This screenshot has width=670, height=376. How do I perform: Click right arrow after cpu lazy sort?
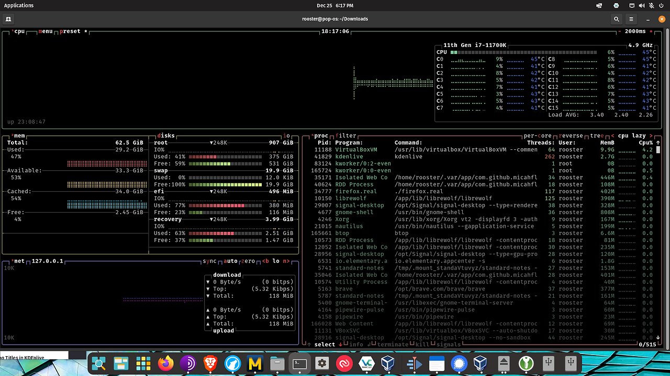point(651,136)
